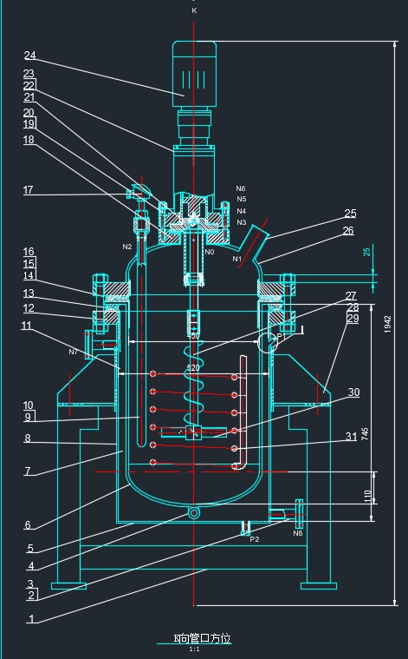Click the boxed callout number 2
Image resolution: width=408 pixels, height=659 pixels.
coord(31,595)
